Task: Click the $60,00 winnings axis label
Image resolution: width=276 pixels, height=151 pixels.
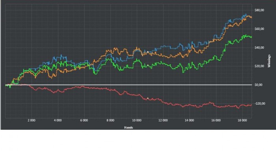Action: tap(259, 29)
